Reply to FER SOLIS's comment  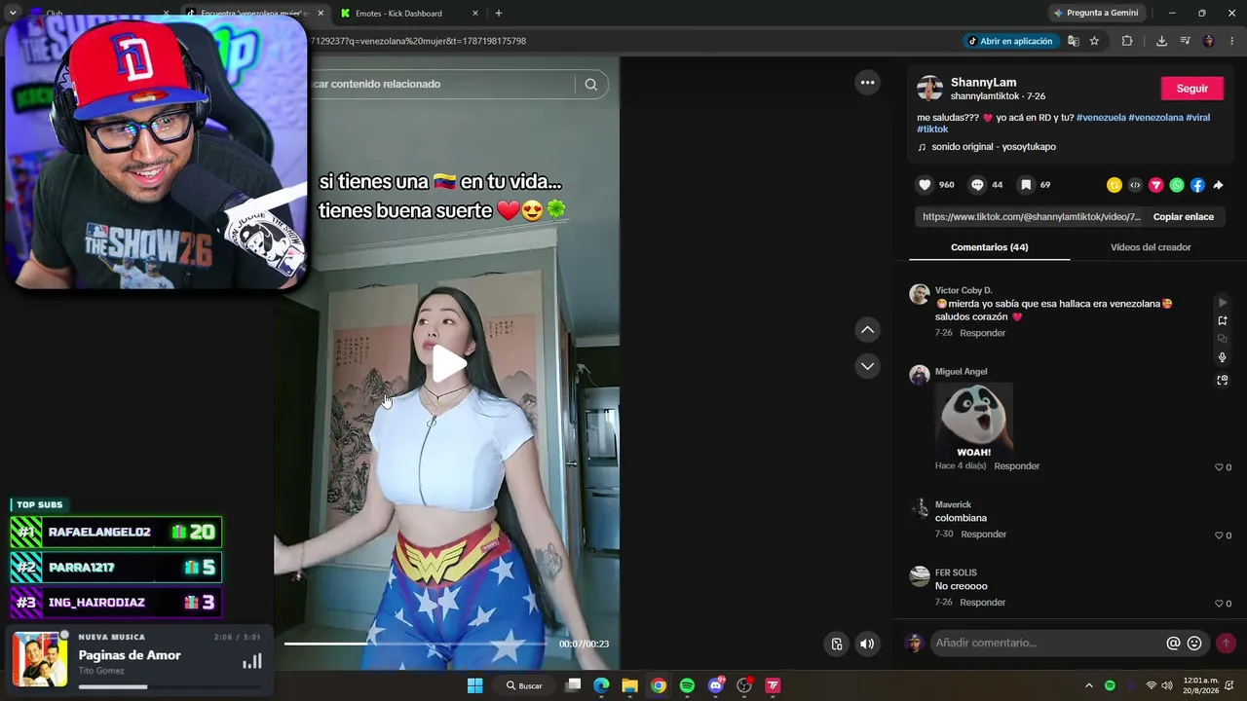click(x=982, y=603)
